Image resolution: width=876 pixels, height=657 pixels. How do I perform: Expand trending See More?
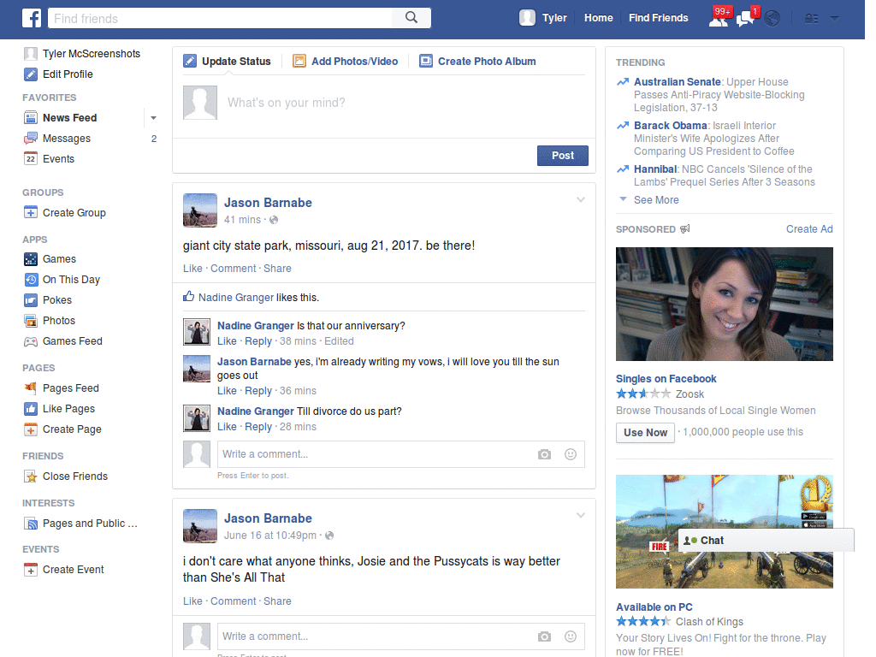coord(656,200)
